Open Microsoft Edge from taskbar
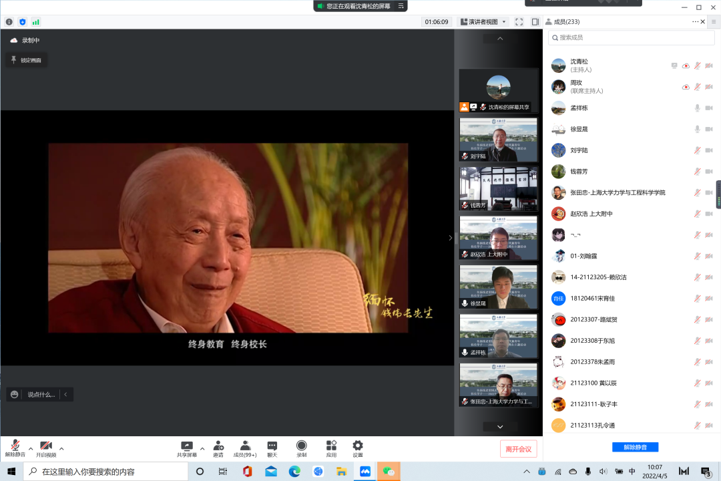This screenshot has height=481, width=721. coord(294,472)
